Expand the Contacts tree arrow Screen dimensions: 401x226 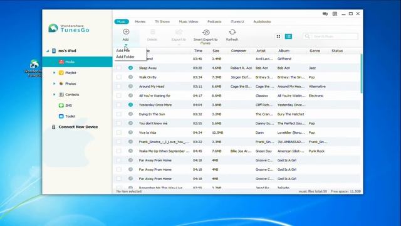coord(54,95)
